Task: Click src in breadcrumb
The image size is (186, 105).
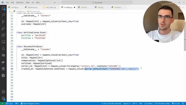Action: [x=10, y=11]
